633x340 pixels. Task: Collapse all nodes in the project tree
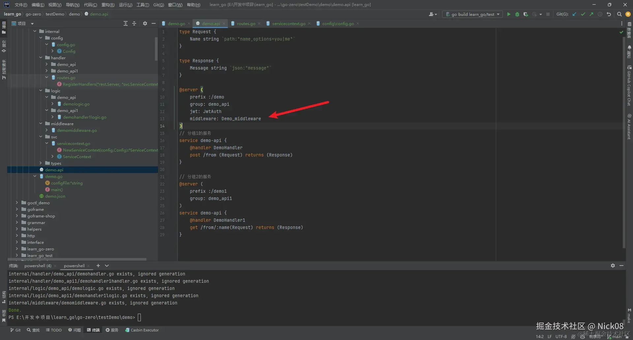pos(134,23)
